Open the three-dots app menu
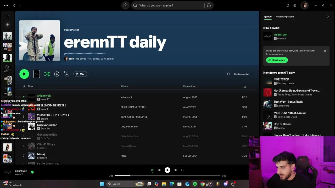Image resolution: width=335 pixels, height=188 pixels. (6, 5)
